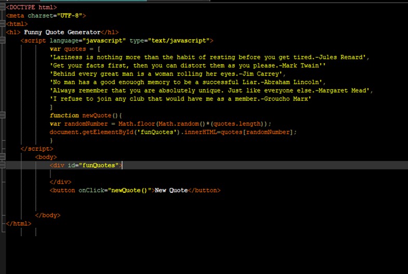Click the closing </body> tag
Image resolution: width=408 pixels, height=274 pixels.
pyautogui.click(x=48, y=215)
